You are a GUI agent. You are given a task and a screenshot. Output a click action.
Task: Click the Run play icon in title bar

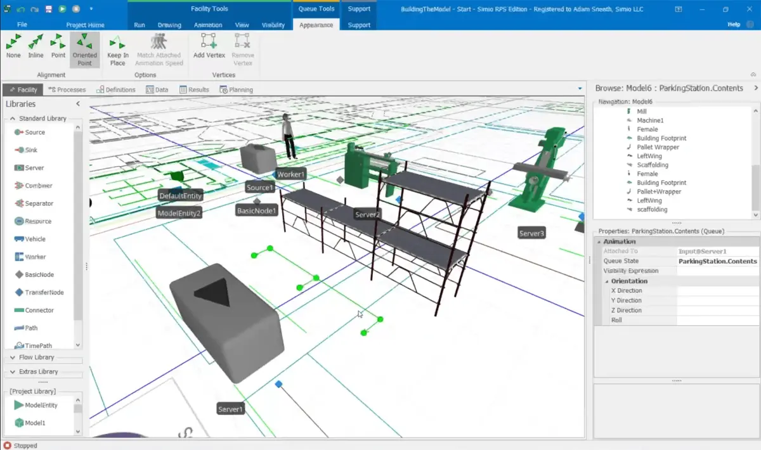62,9
